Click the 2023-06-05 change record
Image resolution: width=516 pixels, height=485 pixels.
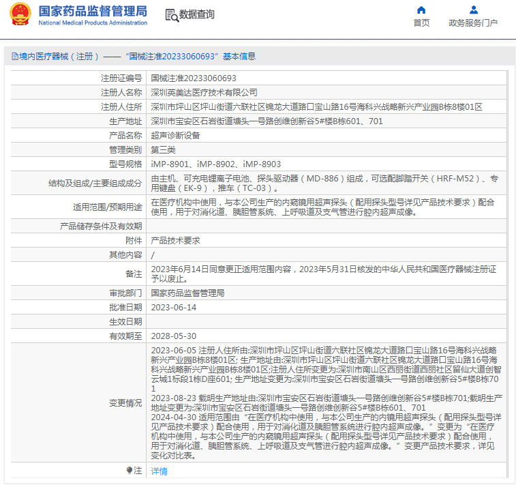click(326, 370)
